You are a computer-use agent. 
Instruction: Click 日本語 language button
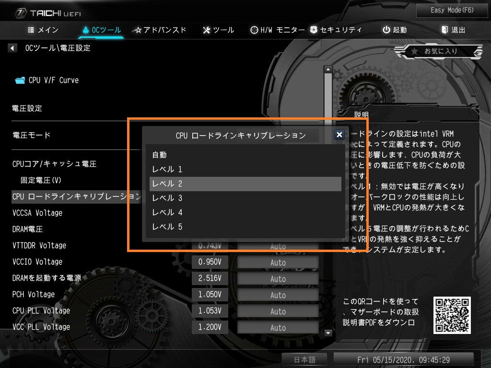304,360
